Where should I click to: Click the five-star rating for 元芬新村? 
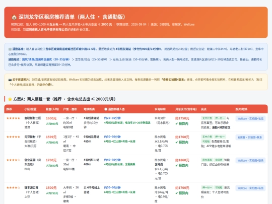pyautogui.click(x=14, y=137)
